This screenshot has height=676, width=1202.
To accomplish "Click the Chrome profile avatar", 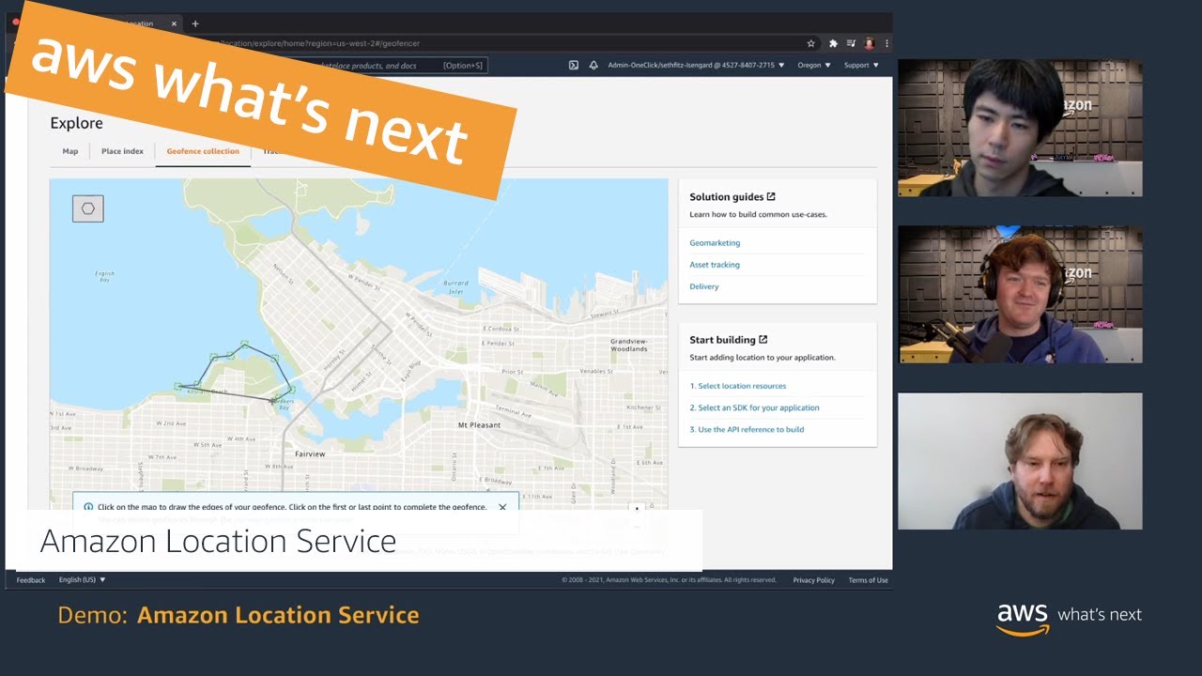I will [870, 43].
